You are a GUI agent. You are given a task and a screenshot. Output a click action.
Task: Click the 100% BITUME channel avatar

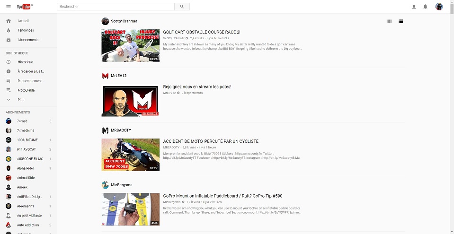[x=9, y=140]
